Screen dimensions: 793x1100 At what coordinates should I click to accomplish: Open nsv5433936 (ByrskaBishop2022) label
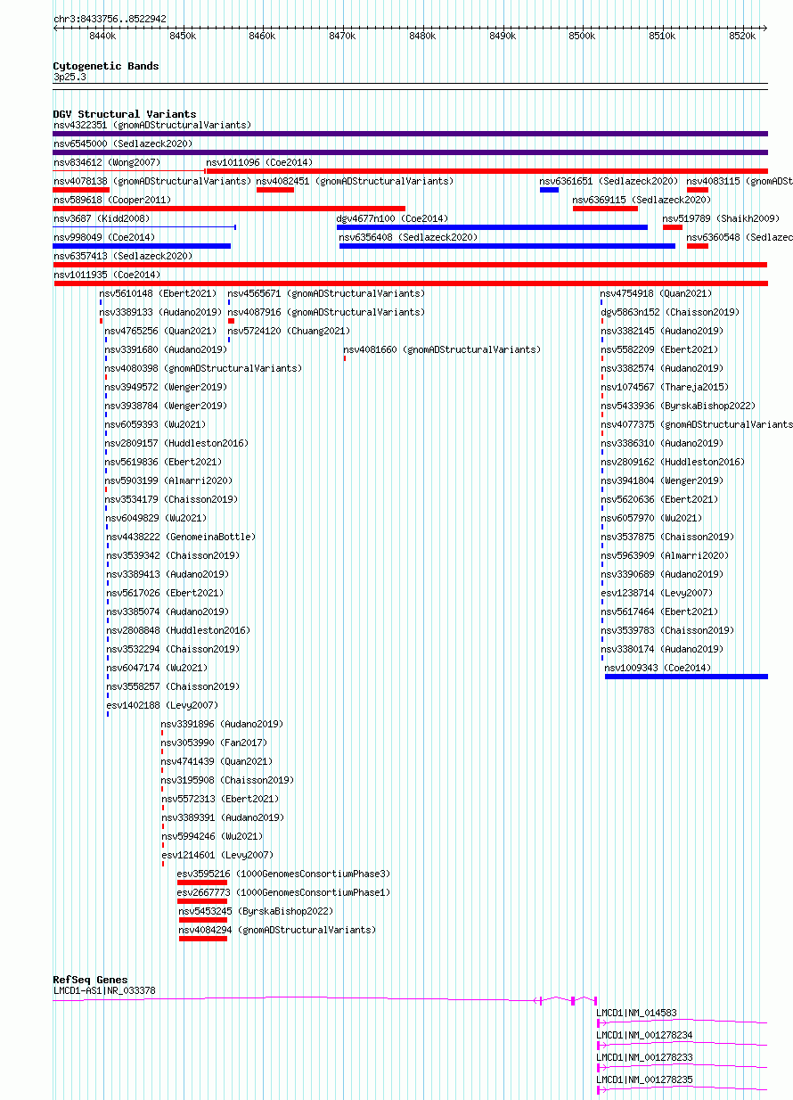coord(677,406)
